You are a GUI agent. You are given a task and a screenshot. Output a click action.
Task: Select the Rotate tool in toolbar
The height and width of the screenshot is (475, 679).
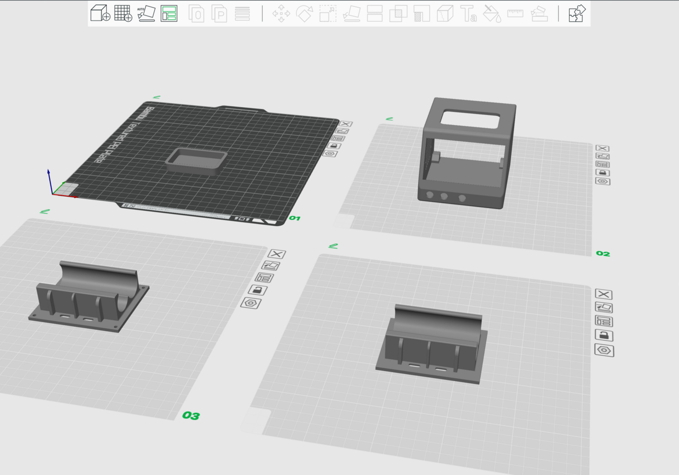[x=304, y=14]
